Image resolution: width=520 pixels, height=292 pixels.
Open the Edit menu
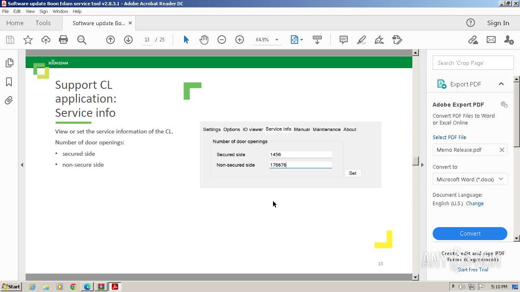(x=17, y=11)
